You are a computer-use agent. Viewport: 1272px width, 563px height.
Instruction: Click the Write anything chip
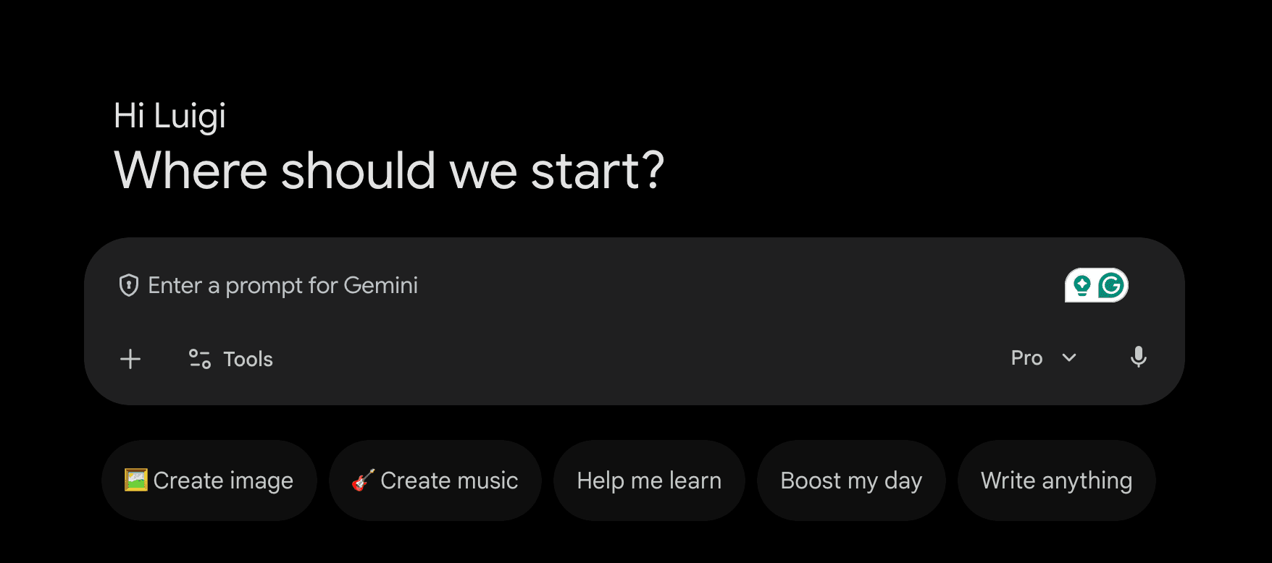(x=1056, y=481)
